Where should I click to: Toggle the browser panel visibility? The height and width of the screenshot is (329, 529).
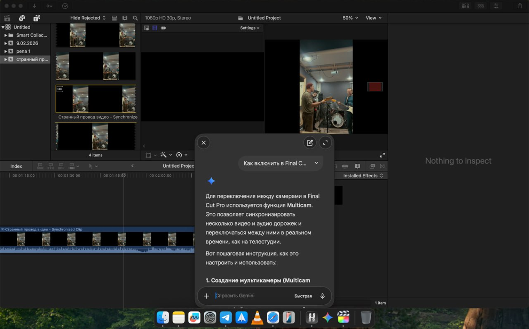tap(465, 6)
